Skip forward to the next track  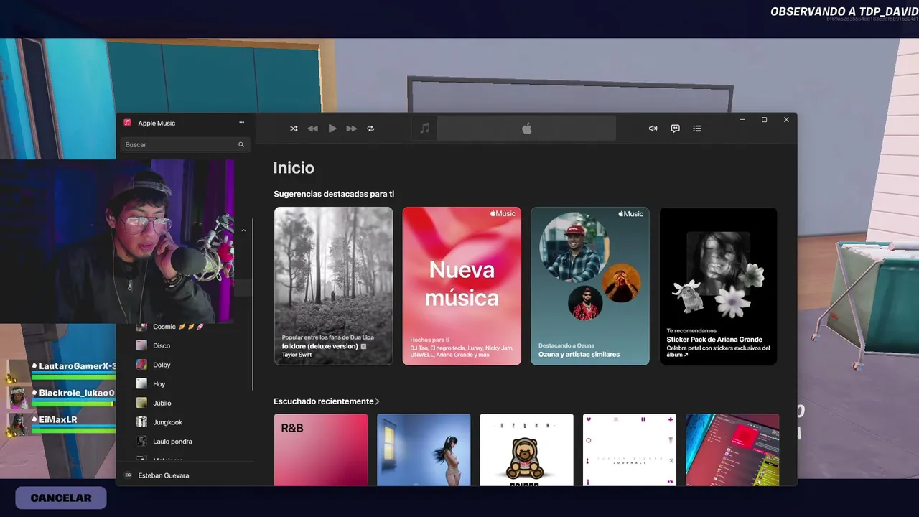(x=352, y=129)
